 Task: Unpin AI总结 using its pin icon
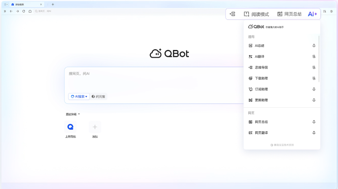[314, 46]
